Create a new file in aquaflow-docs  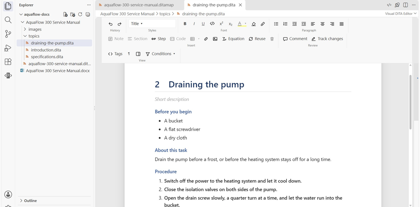point(65,14)
